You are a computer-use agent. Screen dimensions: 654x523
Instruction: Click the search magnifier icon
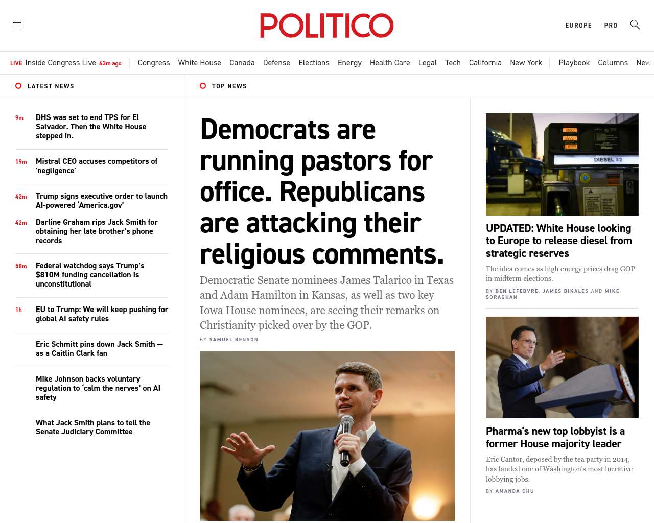[635, 25]
